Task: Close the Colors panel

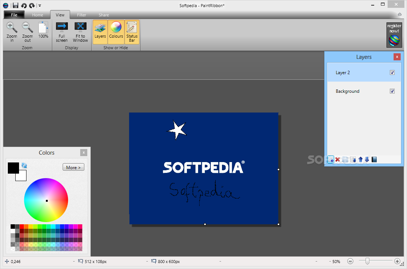Action: pos(84,153)
